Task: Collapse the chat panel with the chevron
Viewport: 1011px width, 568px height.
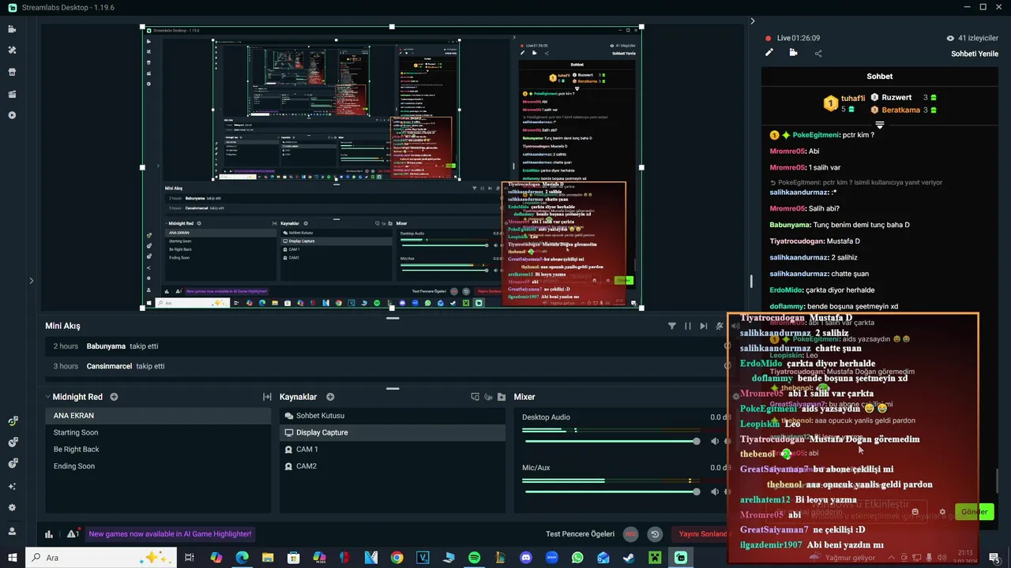Action: (753, 21)
